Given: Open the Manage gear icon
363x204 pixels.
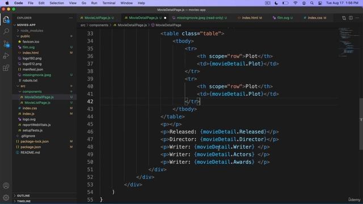Looking at the screenshot, I should click(x=6, y=197).
